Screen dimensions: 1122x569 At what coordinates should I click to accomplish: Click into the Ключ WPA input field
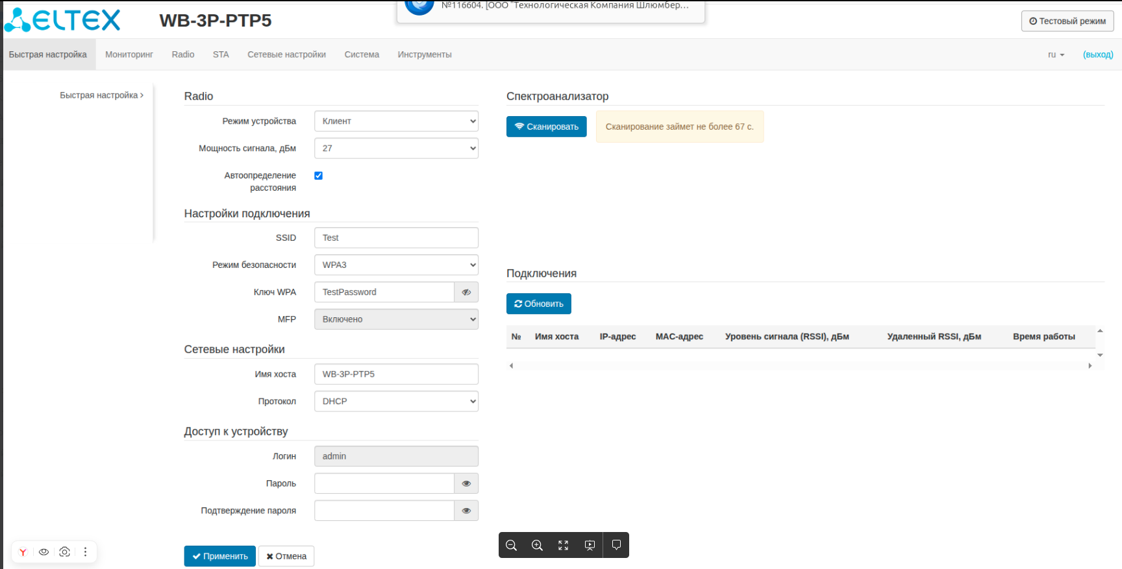pos(384,292)
